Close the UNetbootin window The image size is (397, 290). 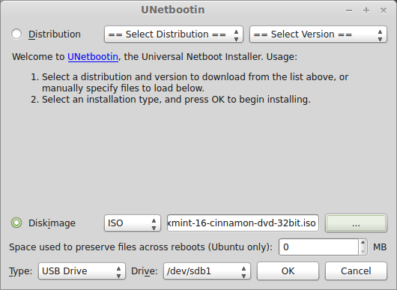click(384, 10)
